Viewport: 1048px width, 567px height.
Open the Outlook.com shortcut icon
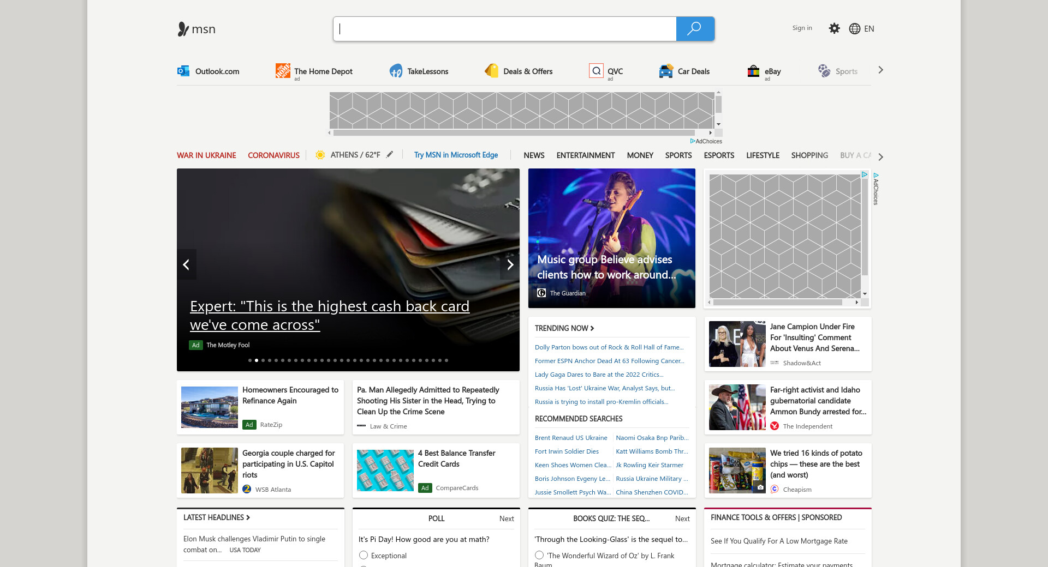(183, 71)
